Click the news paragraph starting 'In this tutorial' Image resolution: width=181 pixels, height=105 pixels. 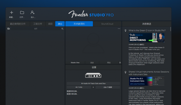(x=147, y=59)
